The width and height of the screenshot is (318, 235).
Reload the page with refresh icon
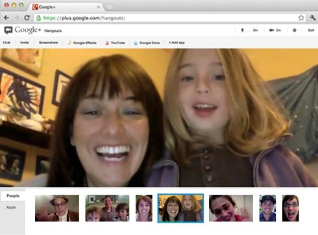[27, 18]
